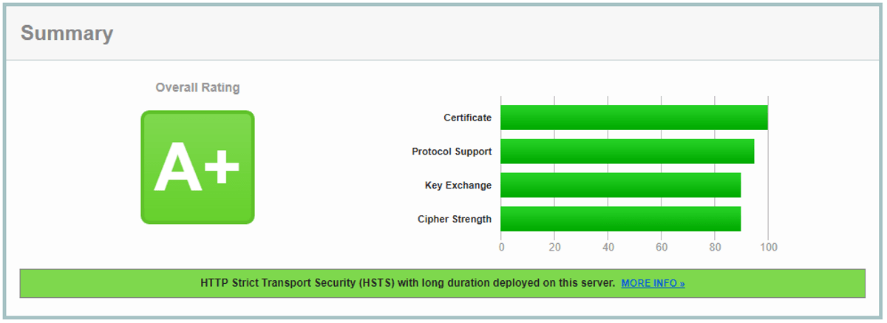Click the green A+ rating badge
This screenshot has height=323, width=887.
click(x=197, y=167)
